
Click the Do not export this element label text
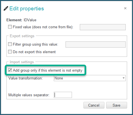pyautogui.click(x=34, y=52)
